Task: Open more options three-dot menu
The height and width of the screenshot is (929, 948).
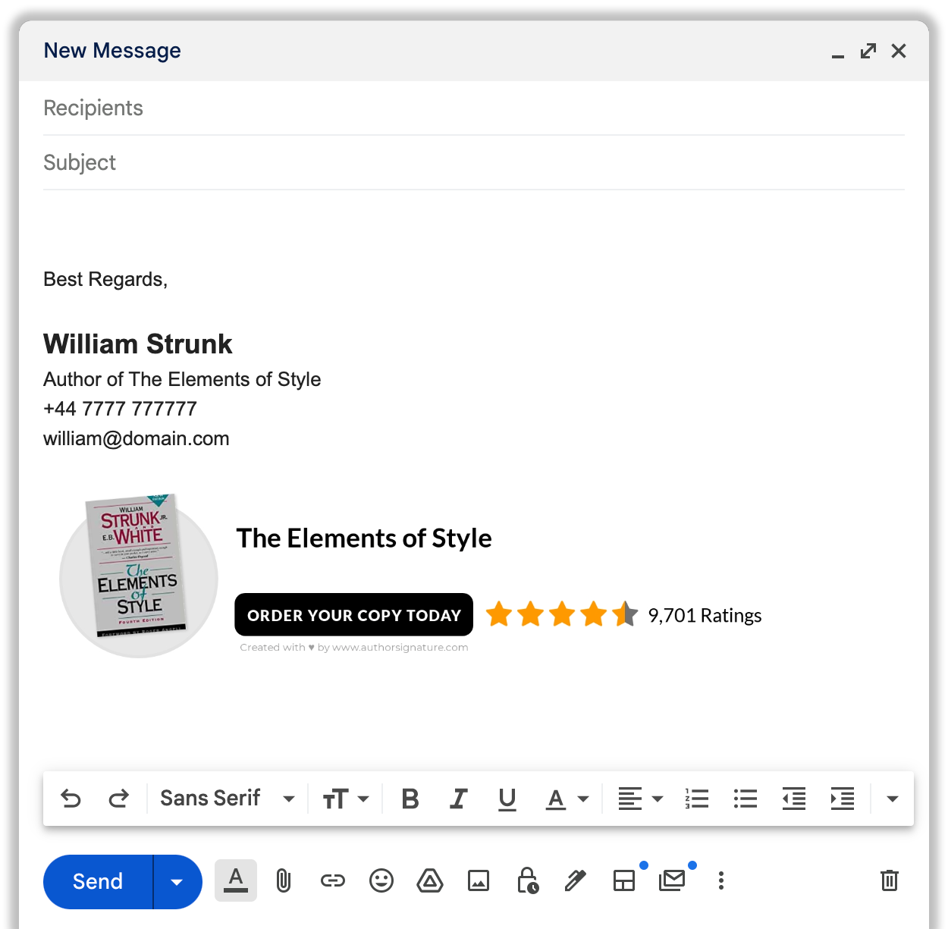Action: click(721, 880)
